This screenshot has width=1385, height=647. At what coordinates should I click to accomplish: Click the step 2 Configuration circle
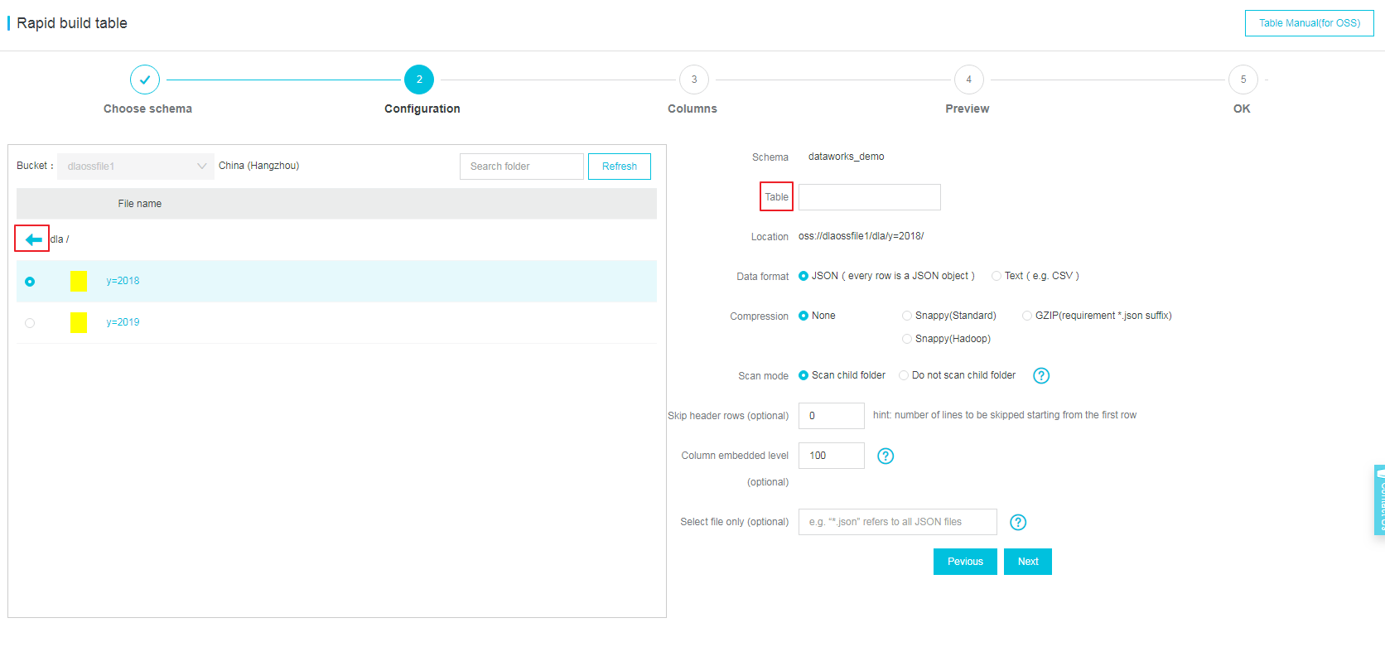[x=419, y=80]
